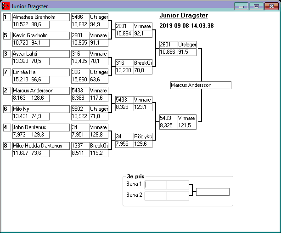The width and height of the screenshot is (281, 233).
Task: Click the Kevin Granholm driver field
Action: tap(40, 35)
